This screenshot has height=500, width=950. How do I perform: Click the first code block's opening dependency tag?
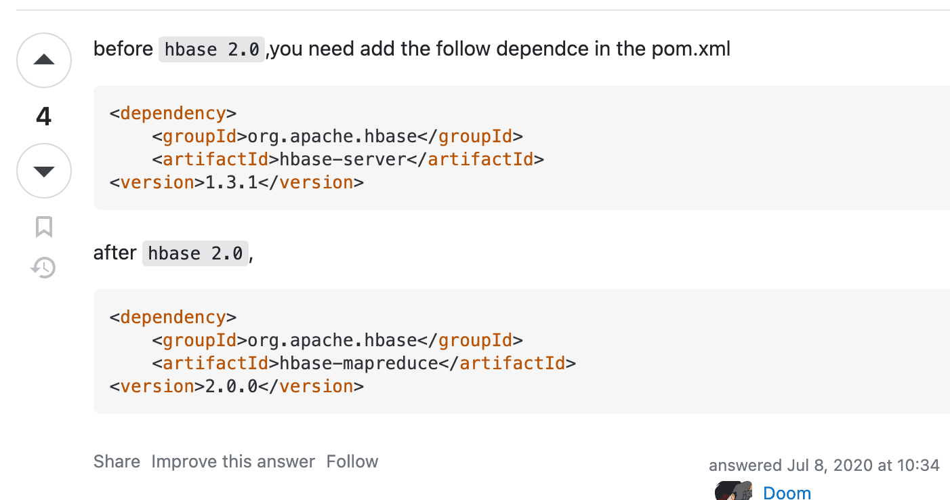click(173, 113)
